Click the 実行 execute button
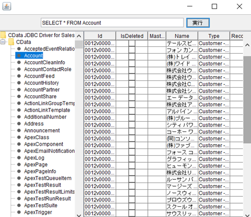 [x=198, y=23]
